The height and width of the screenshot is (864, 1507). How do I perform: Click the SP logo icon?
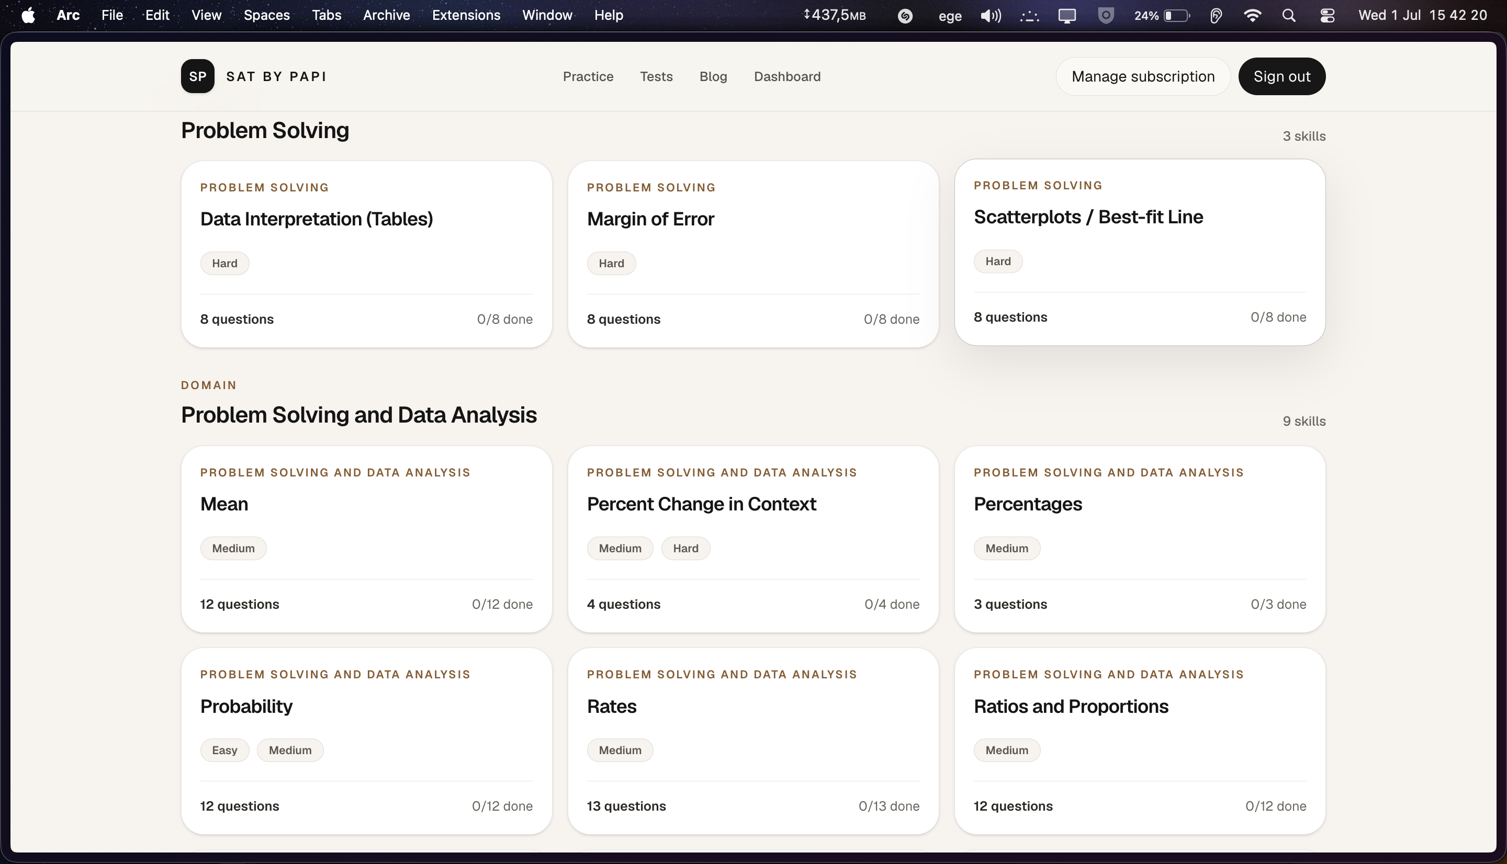pyautogui.click(x=198, y=76)
